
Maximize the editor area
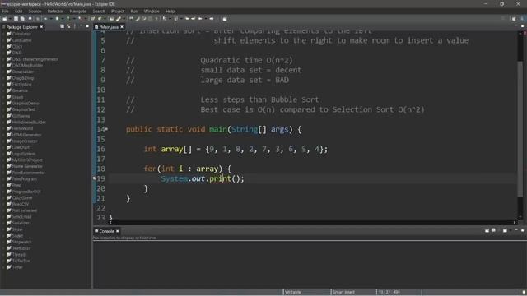(x=522, y=25)
